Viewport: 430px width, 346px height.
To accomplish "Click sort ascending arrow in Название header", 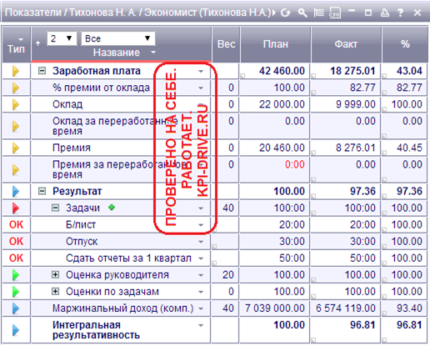I will [x=38, y=43].
